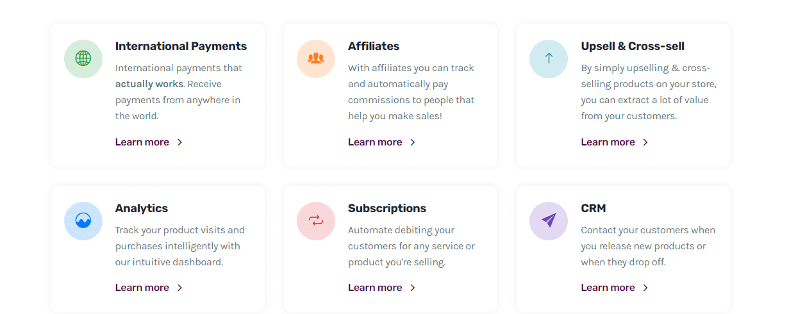Select the International Payments heading

pyautogui.click(x=181, y=46)
